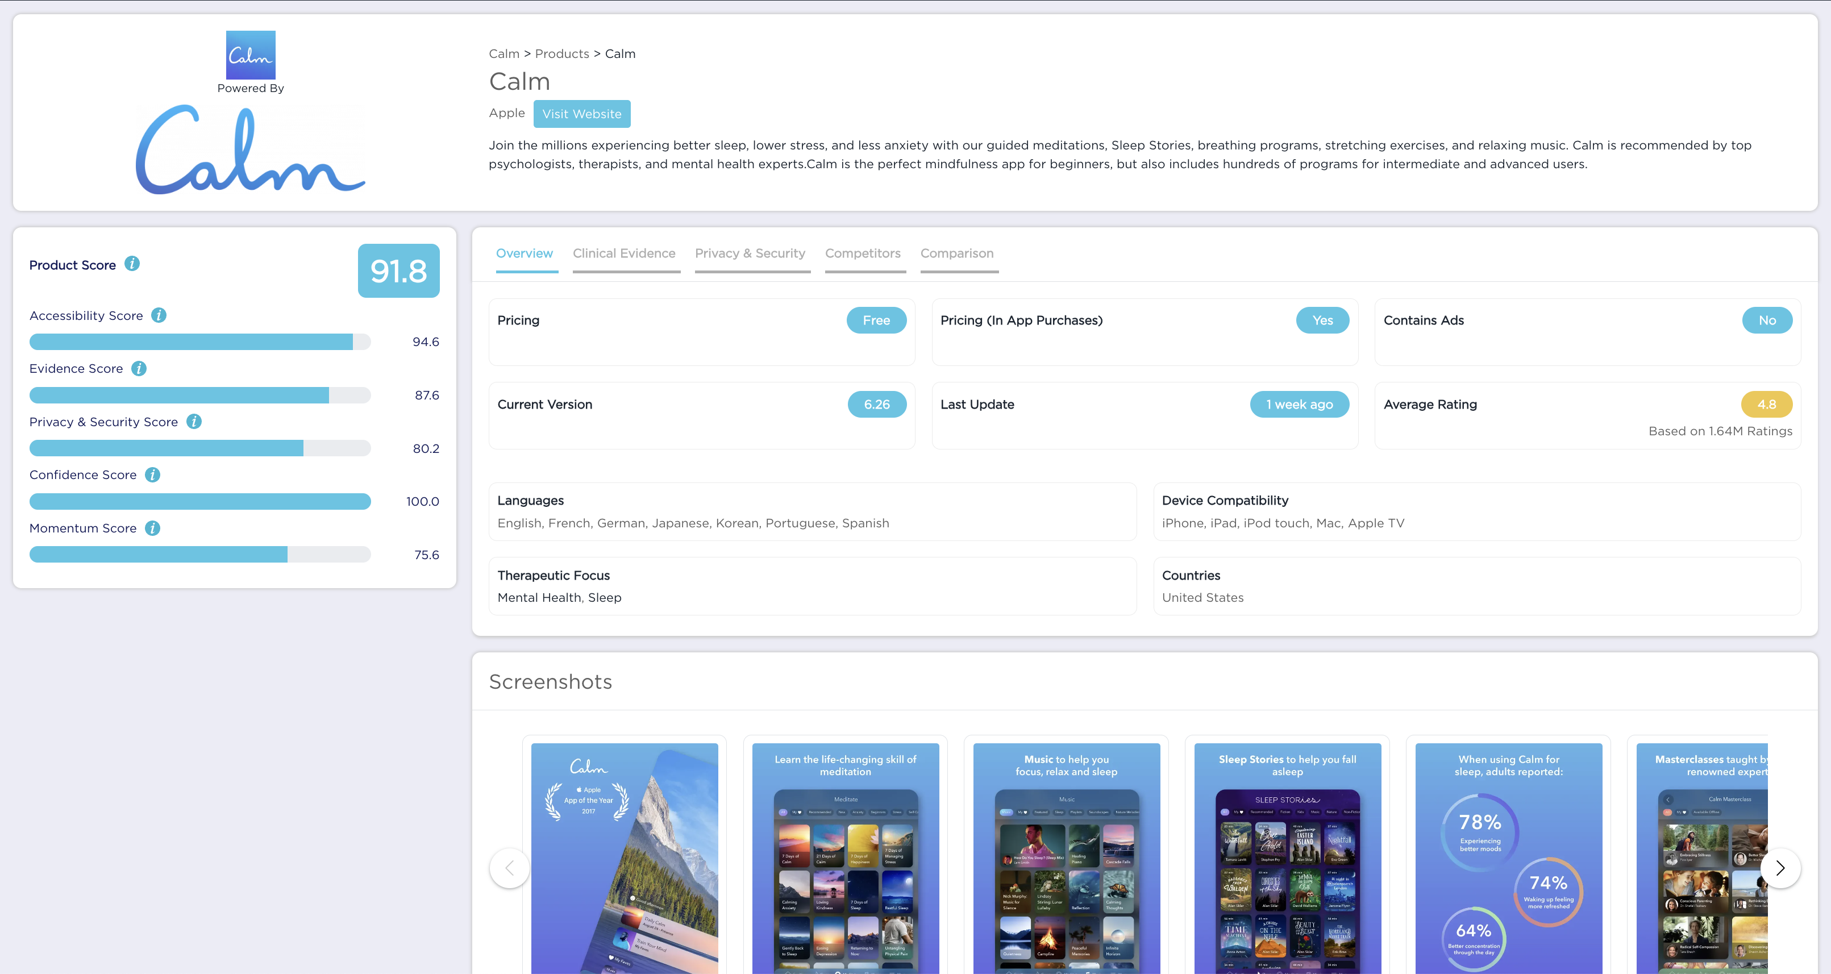This screenshot has height=974, width=1831.
Task: Click the Evidence Score progress bar
Action: pos(199,394)
